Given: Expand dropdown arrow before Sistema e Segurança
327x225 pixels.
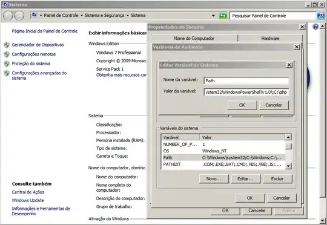Looking at the screenshot, I should point(82,15).
